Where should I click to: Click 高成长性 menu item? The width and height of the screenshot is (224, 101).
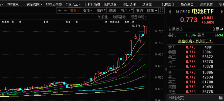(206, 4)
